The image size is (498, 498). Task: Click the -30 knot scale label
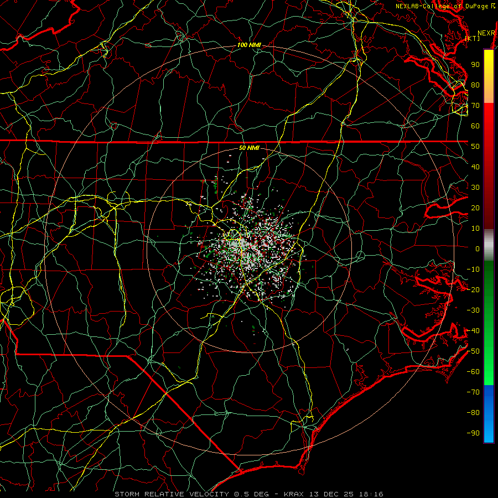coord(473,310)
